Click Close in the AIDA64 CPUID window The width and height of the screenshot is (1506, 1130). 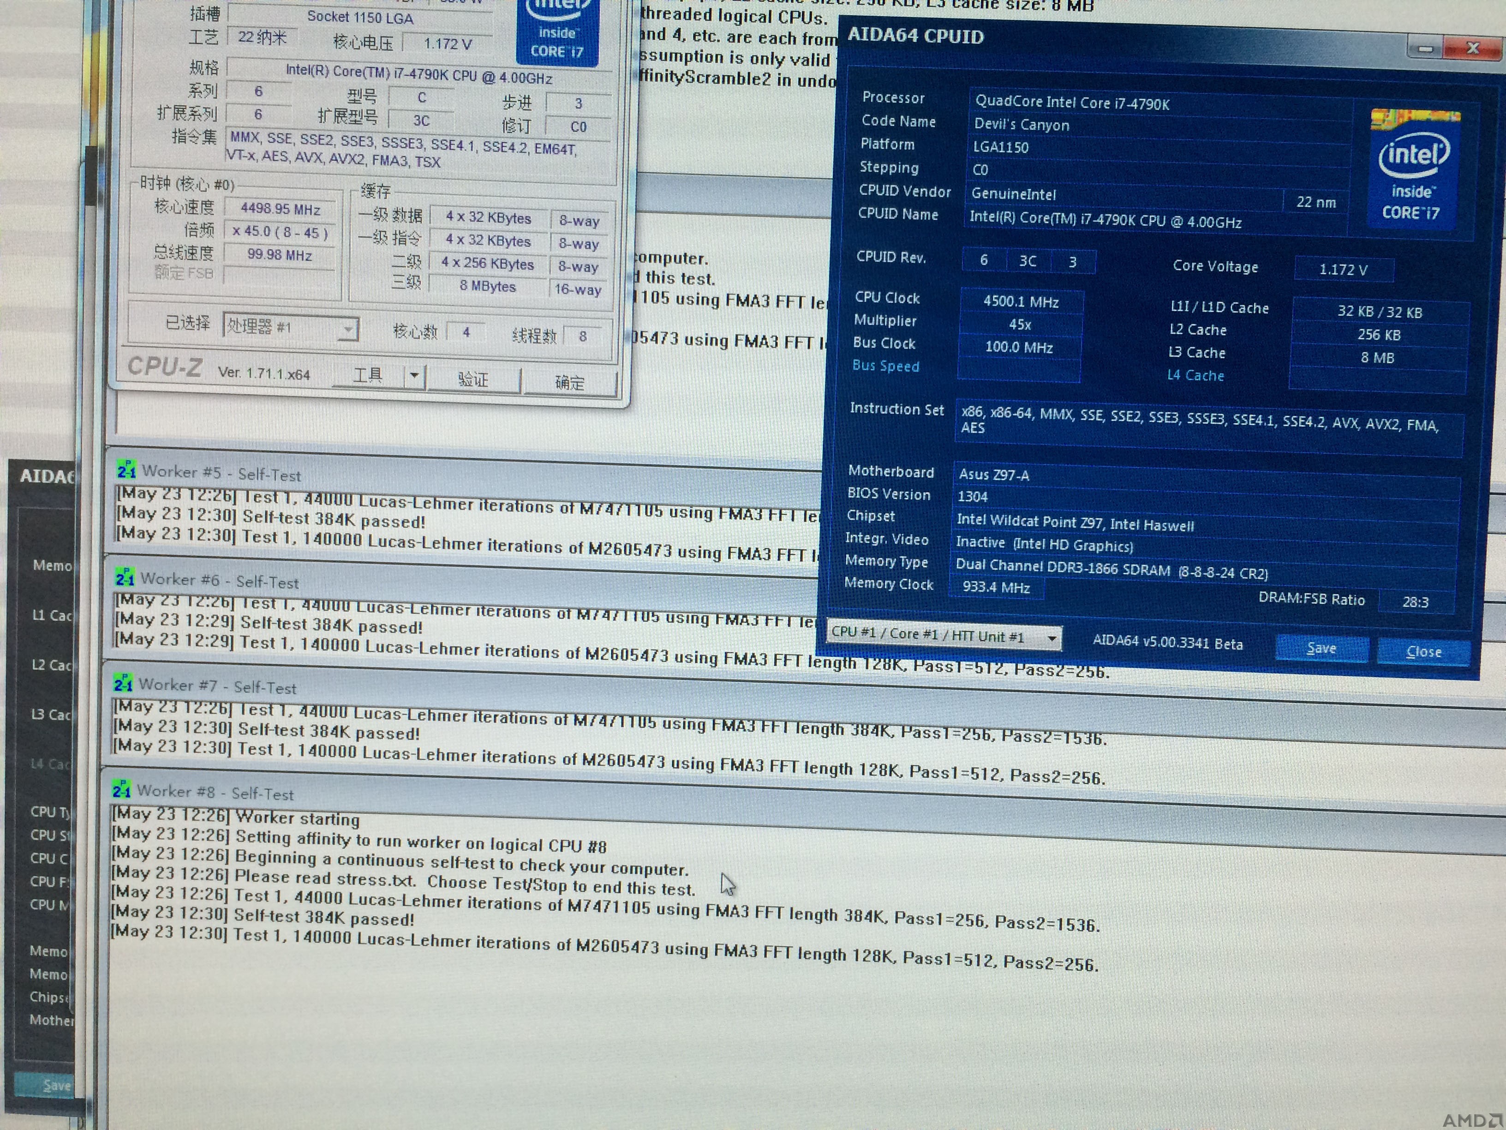click(1423, 652)
